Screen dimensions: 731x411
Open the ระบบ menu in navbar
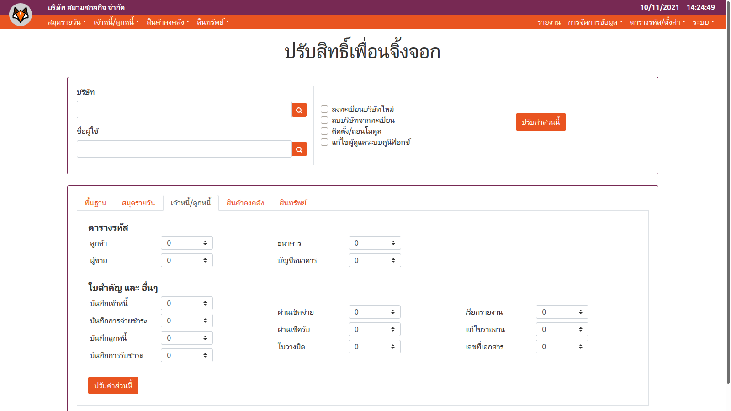(703, 22)
